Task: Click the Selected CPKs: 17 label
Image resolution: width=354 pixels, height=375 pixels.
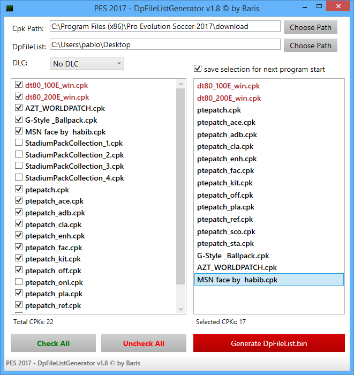Action: click(221, 321)
